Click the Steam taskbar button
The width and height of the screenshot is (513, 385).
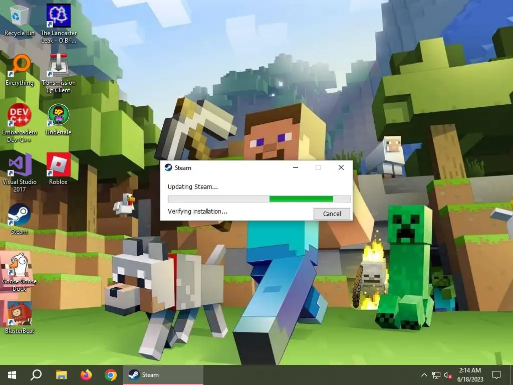(x=163, y=375)
